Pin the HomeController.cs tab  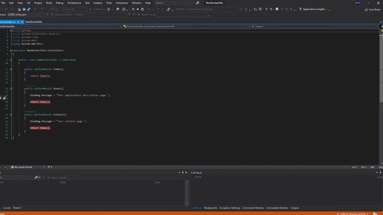(x=19, y=22)
